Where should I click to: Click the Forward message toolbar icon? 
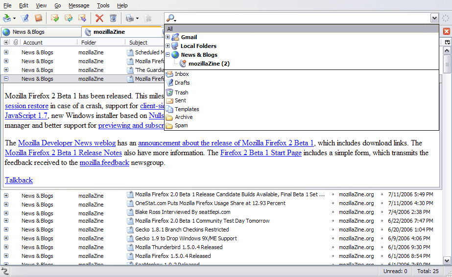[82, 18]
